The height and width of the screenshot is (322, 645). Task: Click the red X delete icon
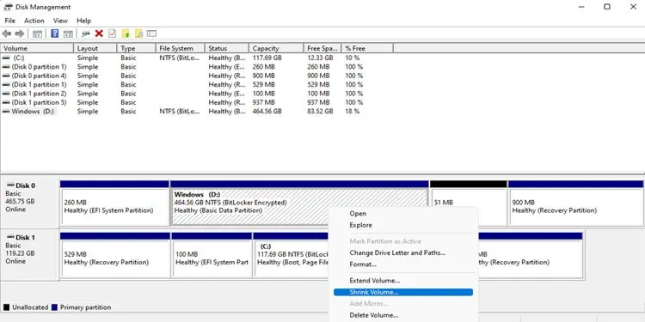pos(99,33)
